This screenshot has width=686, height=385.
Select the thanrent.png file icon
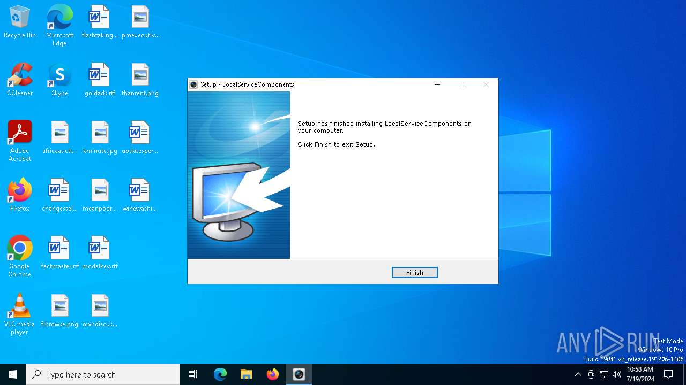click(140, 80)
